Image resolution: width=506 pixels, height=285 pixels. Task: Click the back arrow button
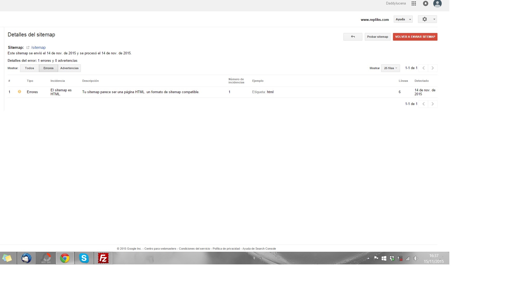click(x=353, y=37)
